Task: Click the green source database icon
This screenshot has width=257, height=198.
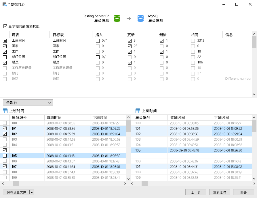Action: pyautogui.click(x=117, y=18)
